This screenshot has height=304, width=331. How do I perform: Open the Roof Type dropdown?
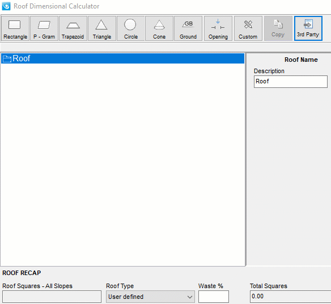150,297
